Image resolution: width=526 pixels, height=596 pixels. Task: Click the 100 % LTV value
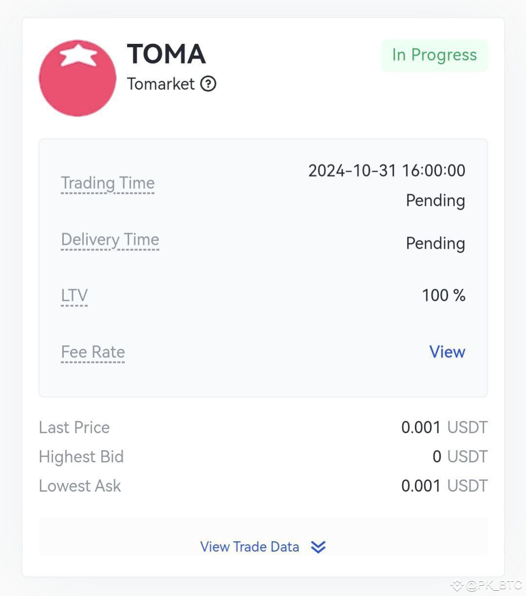point(444,295)
